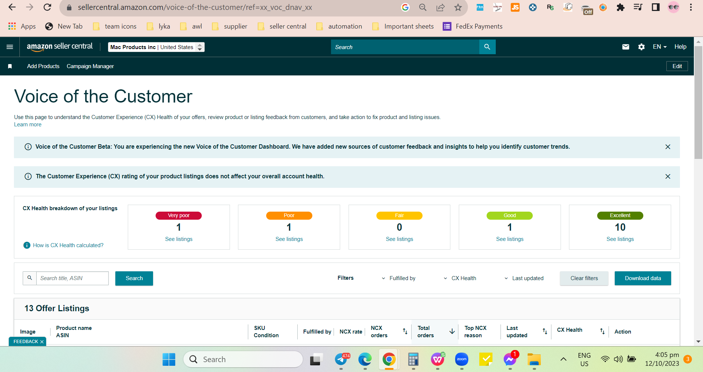
Task: Open the Chrome extensions puzzle icon
Action: click(621, 7)
